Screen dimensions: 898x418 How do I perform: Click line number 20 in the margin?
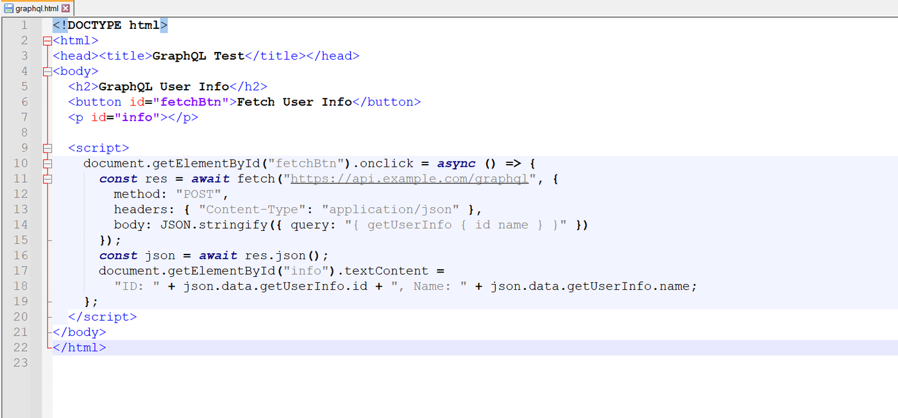pos(21,317)
